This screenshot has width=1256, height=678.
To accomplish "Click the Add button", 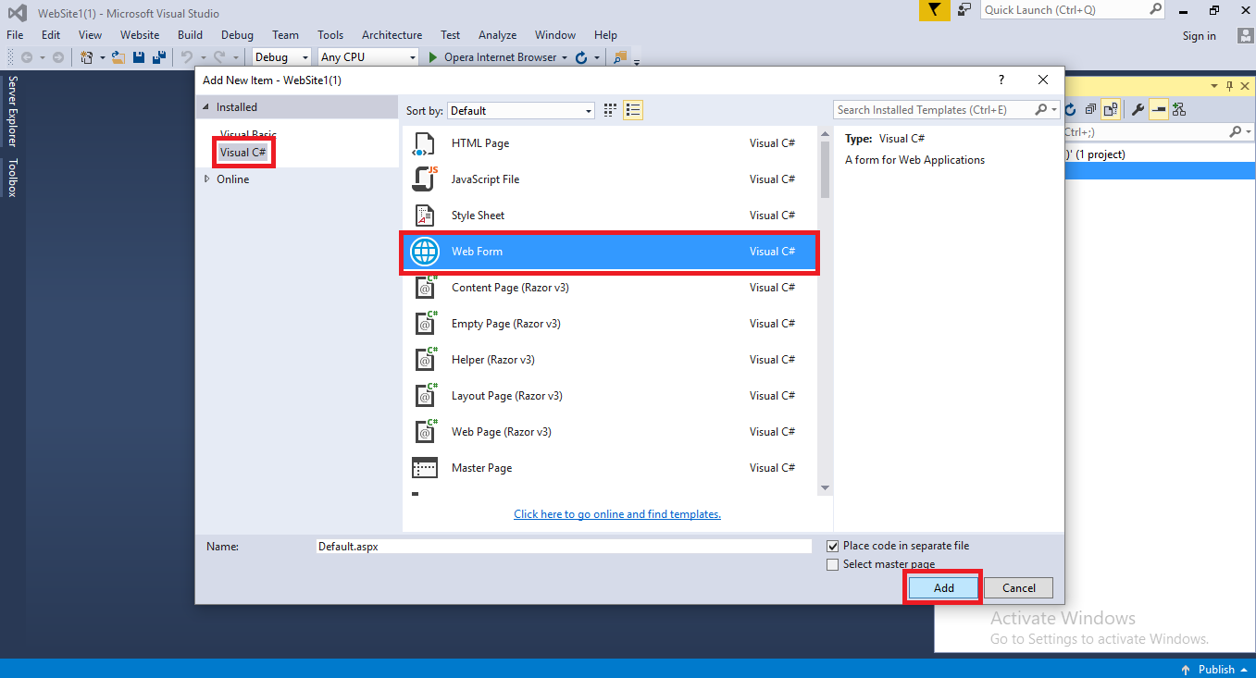I will [942, 587].
